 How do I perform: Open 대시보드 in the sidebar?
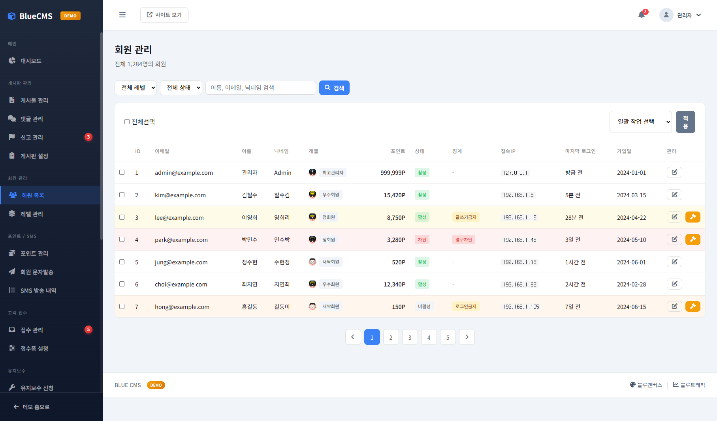point(31,61)
